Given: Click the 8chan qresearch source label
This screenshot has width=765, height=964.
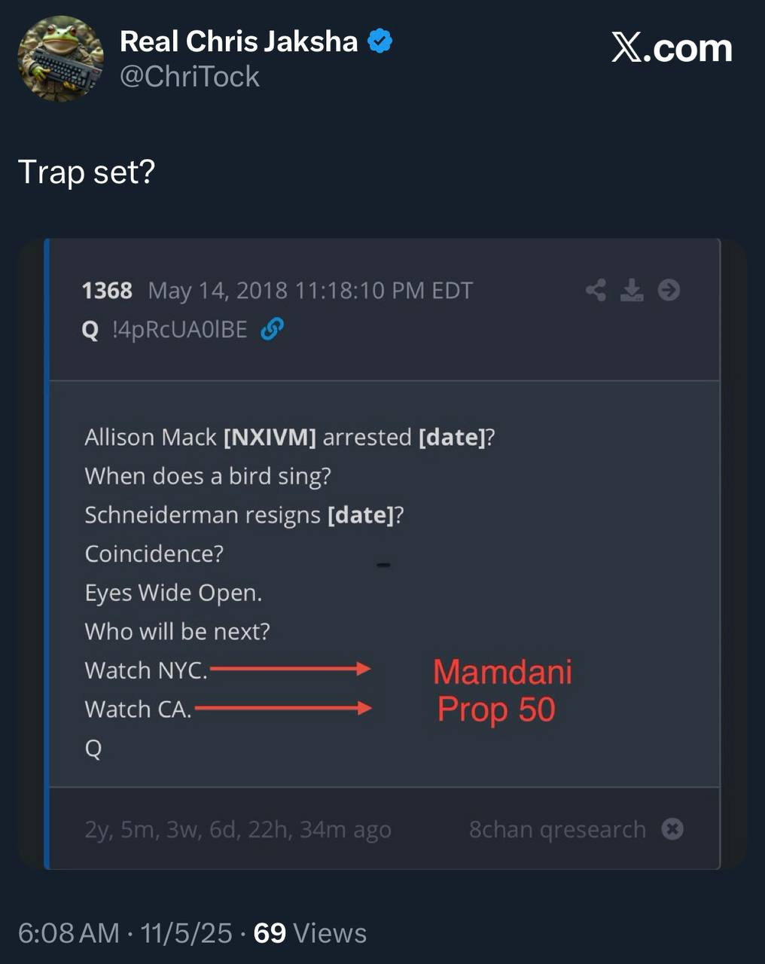Looking at the screenshot, I should click(x=557, y=829).
